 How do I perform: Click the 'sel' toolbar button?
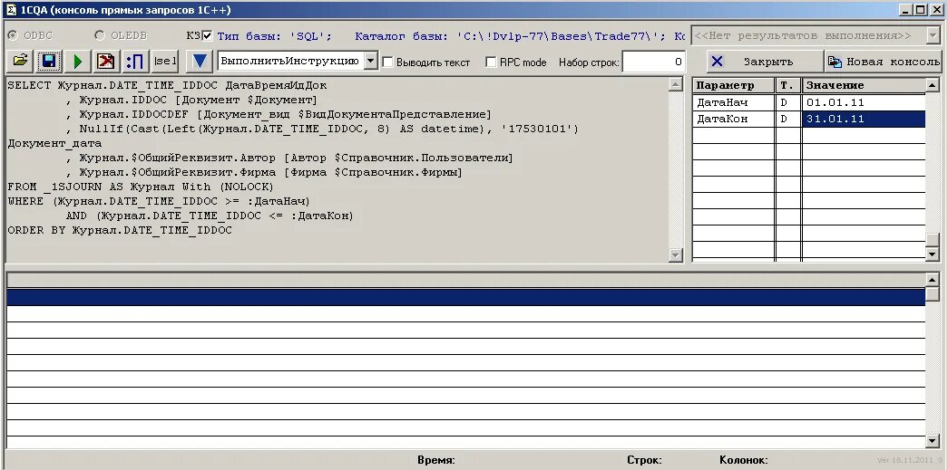164,61
